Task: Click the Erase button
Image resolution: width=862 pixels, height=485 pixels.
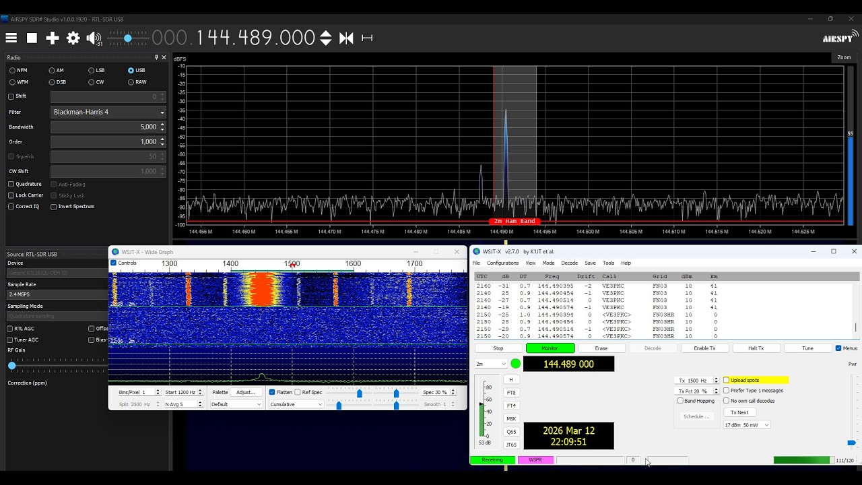Action: (601, 348)
